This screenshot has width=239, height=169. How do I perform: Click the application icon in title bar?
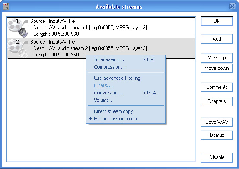coord(6,6)
